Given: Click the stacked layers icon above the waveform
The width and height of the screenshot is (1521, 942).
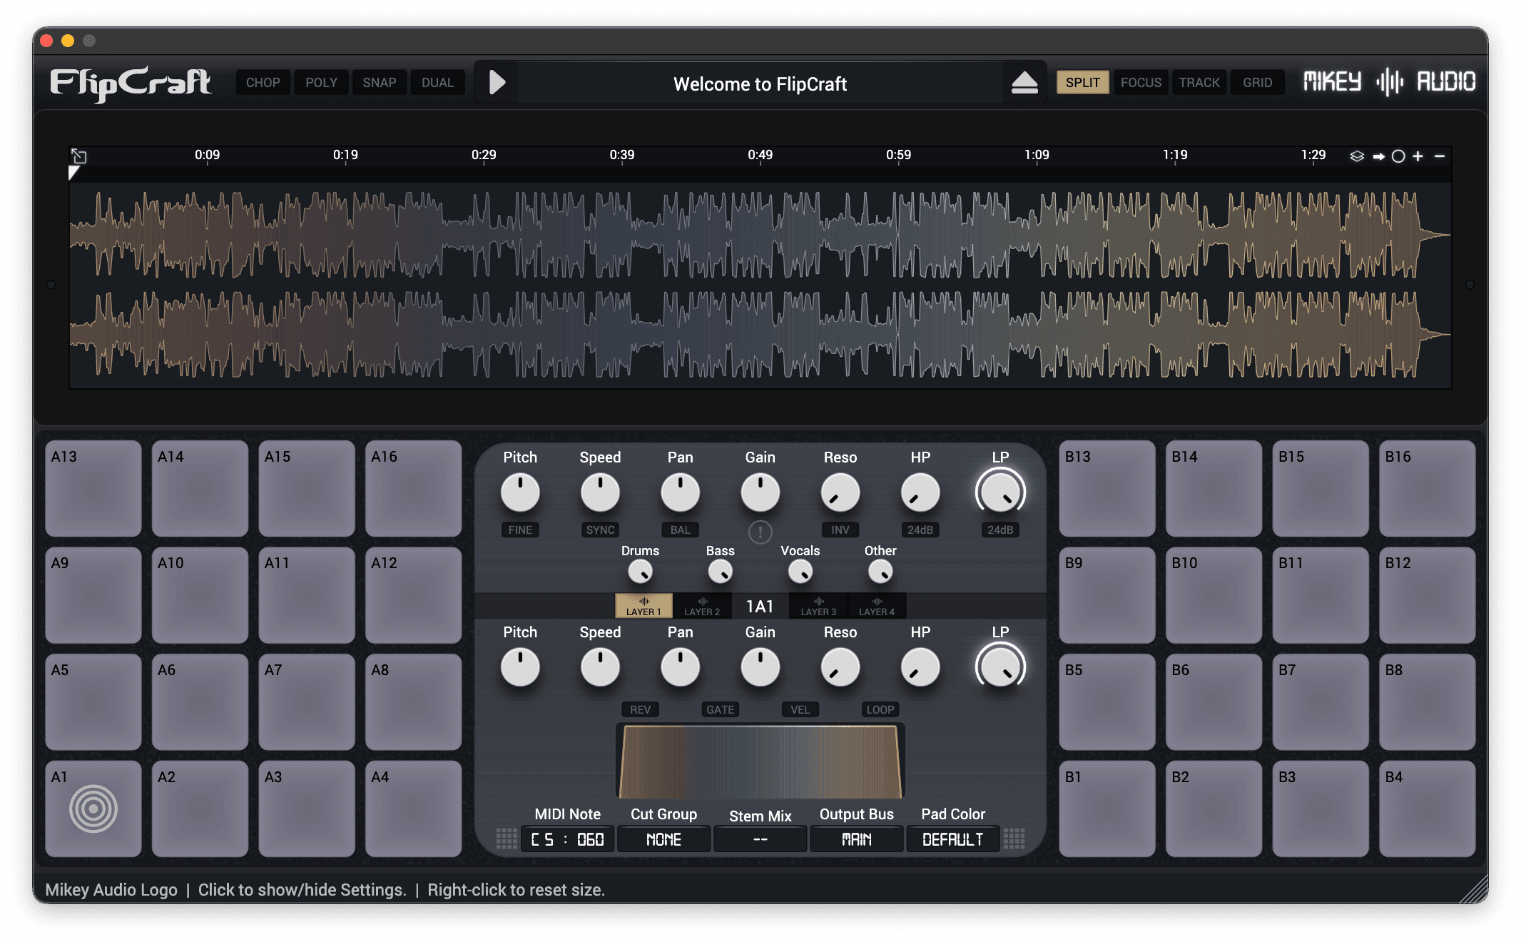Looking at the screenshot, I should coord(1357,156).
